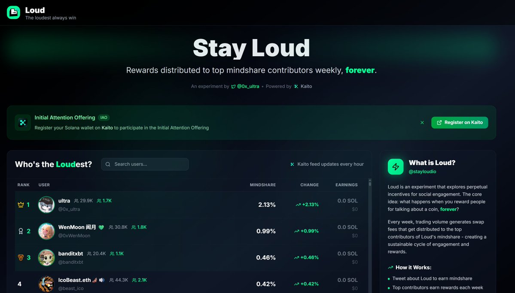
Task: Click the green heart next to WenMoon
Action: (101, 227)
